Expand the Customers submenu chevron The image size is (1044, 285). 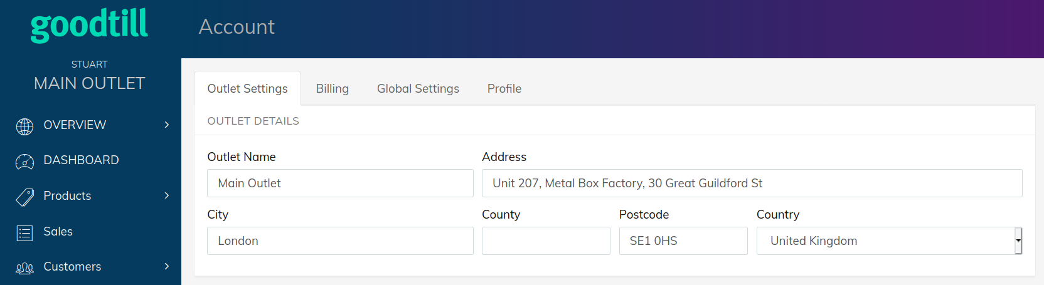coord(166,266)
